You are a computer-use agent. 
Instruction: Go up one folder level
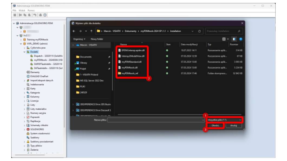click(91, 31)
